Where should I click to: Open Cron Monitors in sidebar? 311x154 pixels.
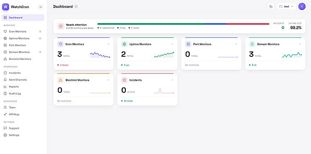coord(23,31)
